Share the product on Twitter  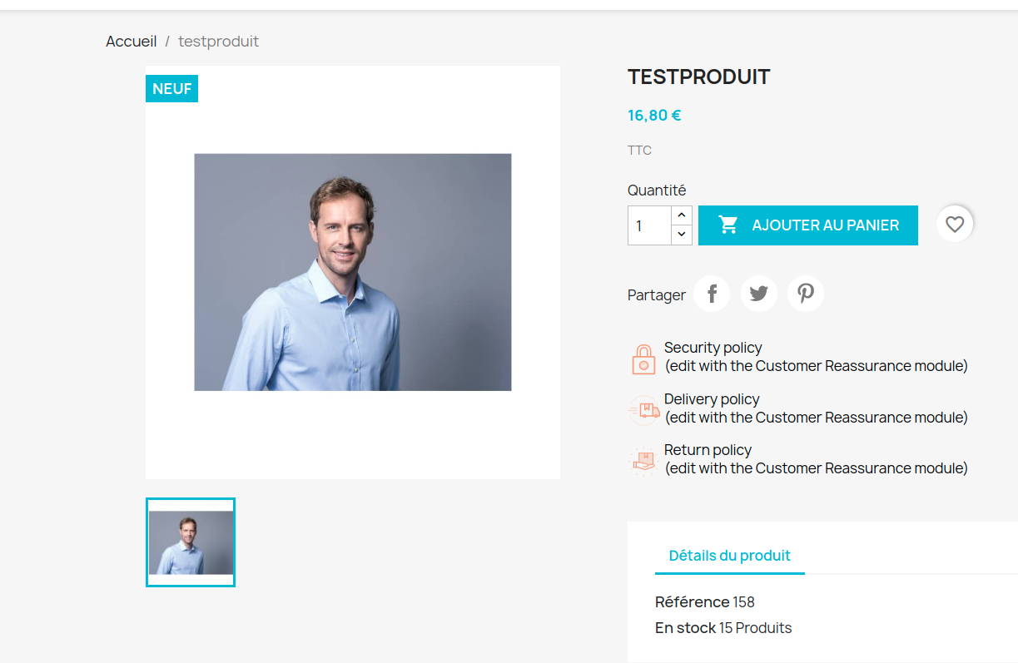758,293
